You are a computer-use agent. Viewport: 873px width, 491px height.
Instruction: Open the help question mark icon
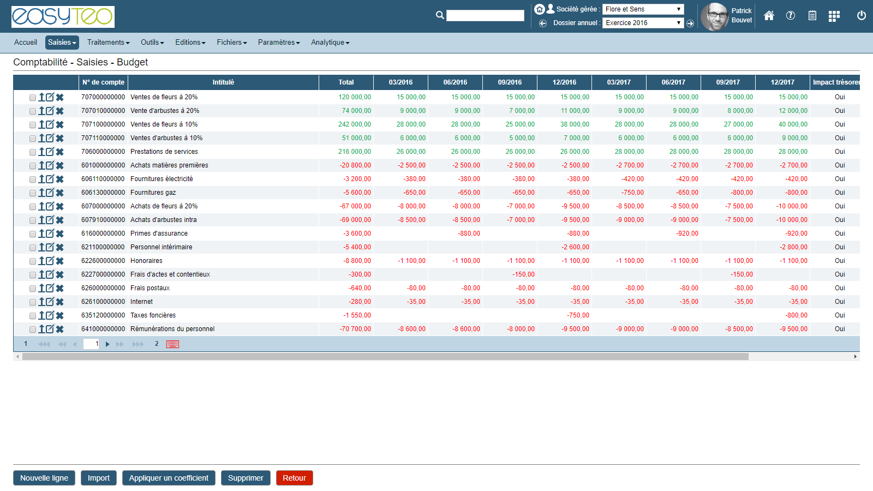coord(790,16)
